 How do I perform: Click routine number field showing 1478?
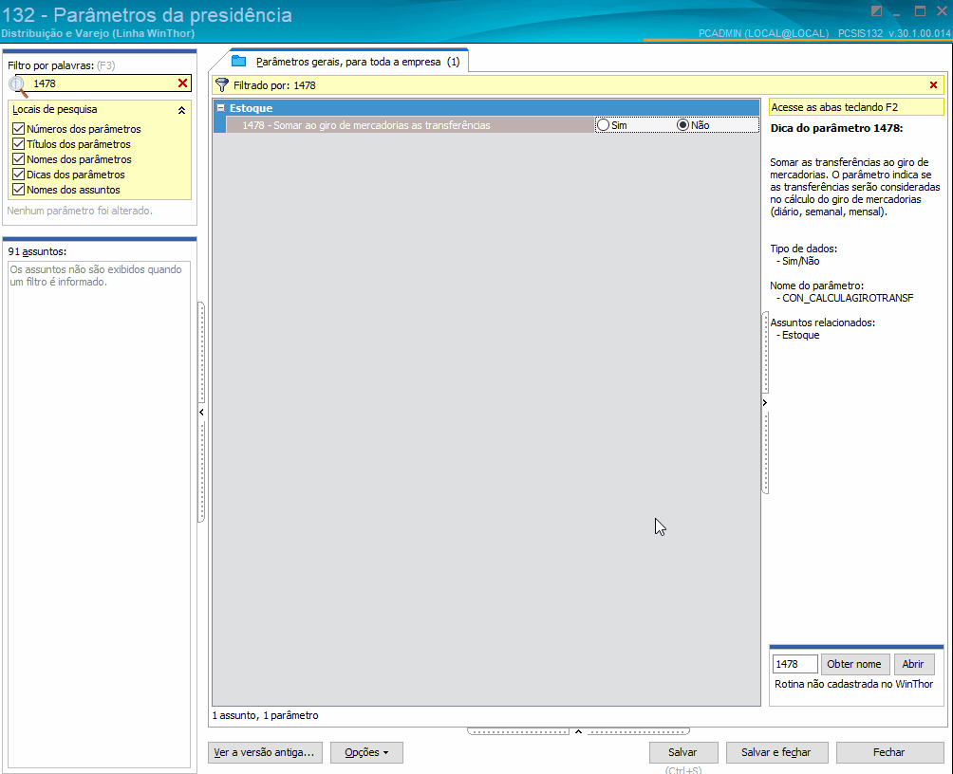[795, 664]
